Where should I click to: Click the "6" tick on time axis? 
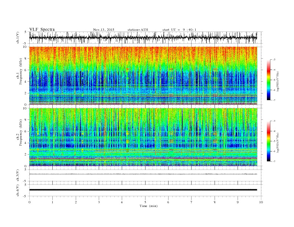point(168,202)
